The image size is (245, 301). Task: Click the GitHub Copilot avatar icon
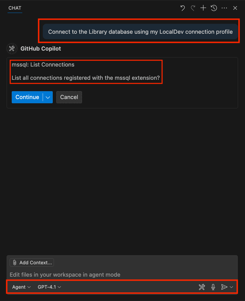point(11,48)
